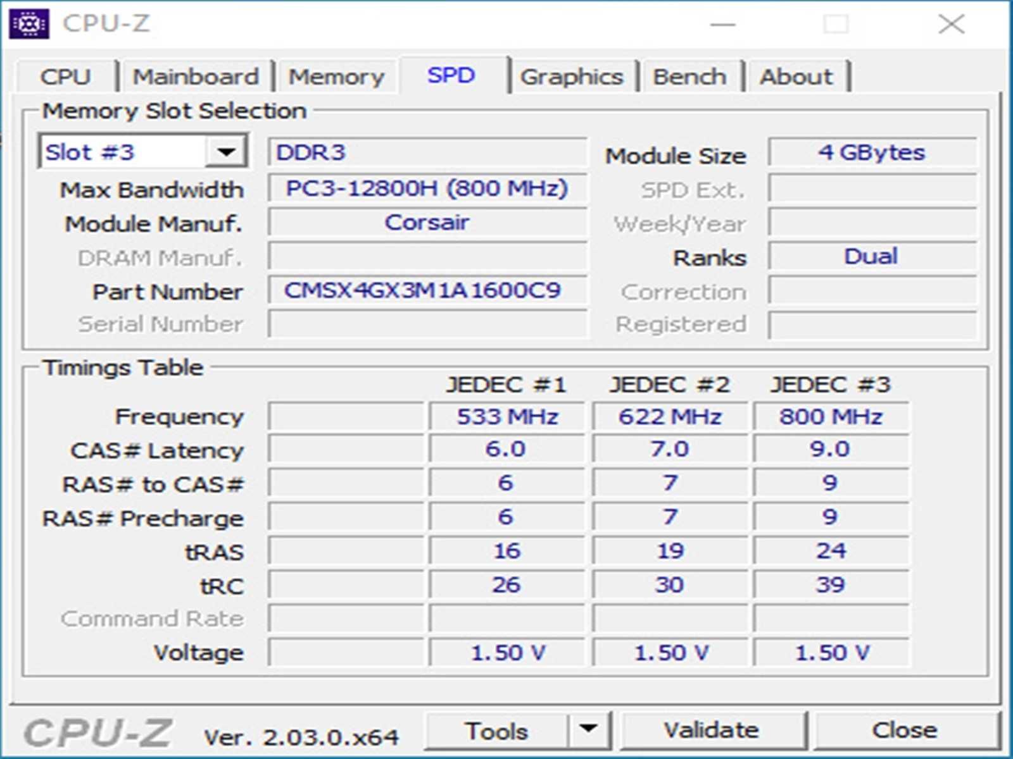Viewport: 1013px width, 759px height.
Task: Click the 4 GBytes module size value
Action: point(872,152)
